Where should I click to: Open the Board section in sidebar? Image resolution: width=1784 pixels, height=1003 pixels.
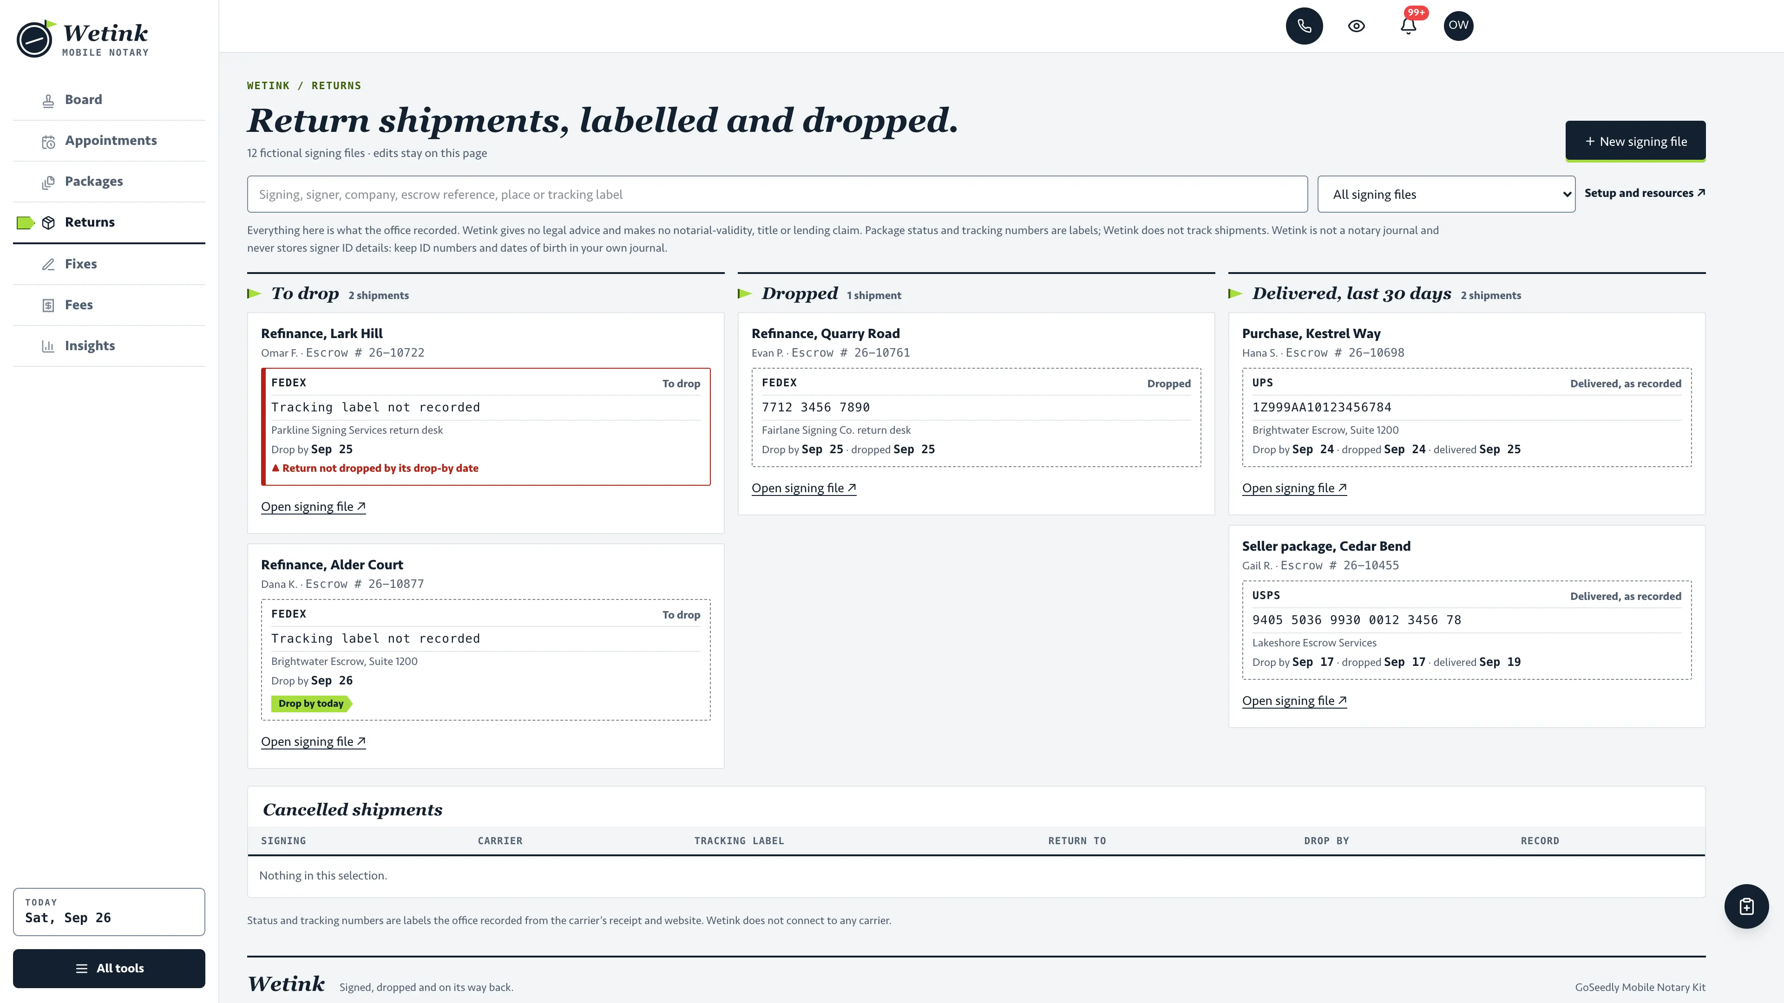click(x=109, y=100)
